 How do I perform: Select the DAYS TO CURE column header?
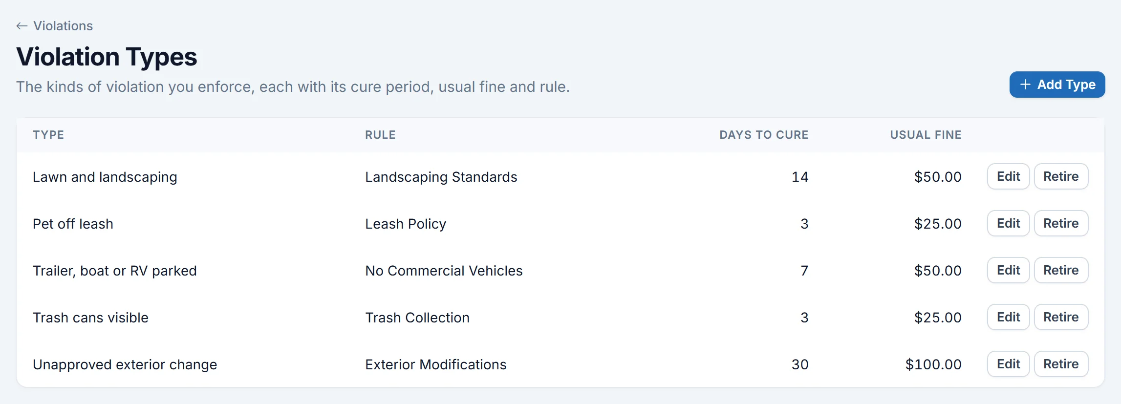pyautogui.click(x=764, y=135)
